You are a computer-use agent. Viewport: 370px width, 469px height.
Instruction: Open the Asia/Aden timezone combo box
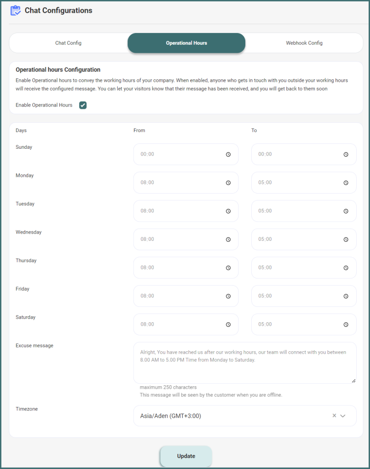(x=232, y=416)
